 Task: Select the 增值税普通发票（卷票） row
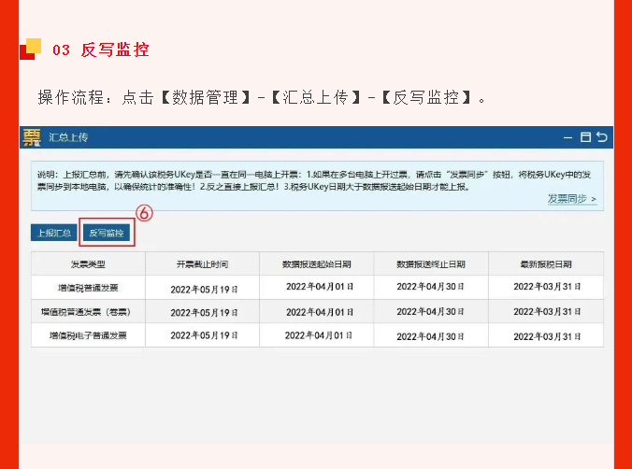coord(317,311)
